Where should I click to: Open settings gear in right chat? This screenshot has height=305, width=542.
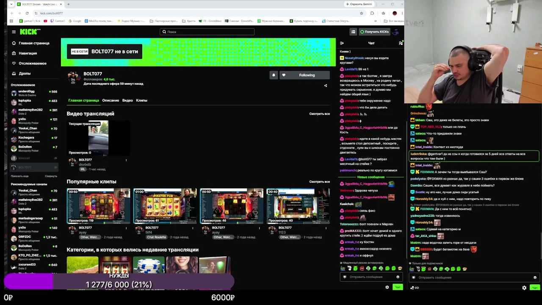[x=524, y=288]
